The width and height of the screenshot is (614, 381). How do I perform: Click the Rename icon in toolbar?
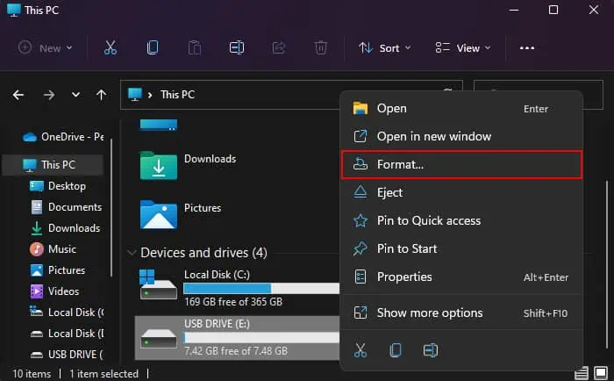[236, 48]
